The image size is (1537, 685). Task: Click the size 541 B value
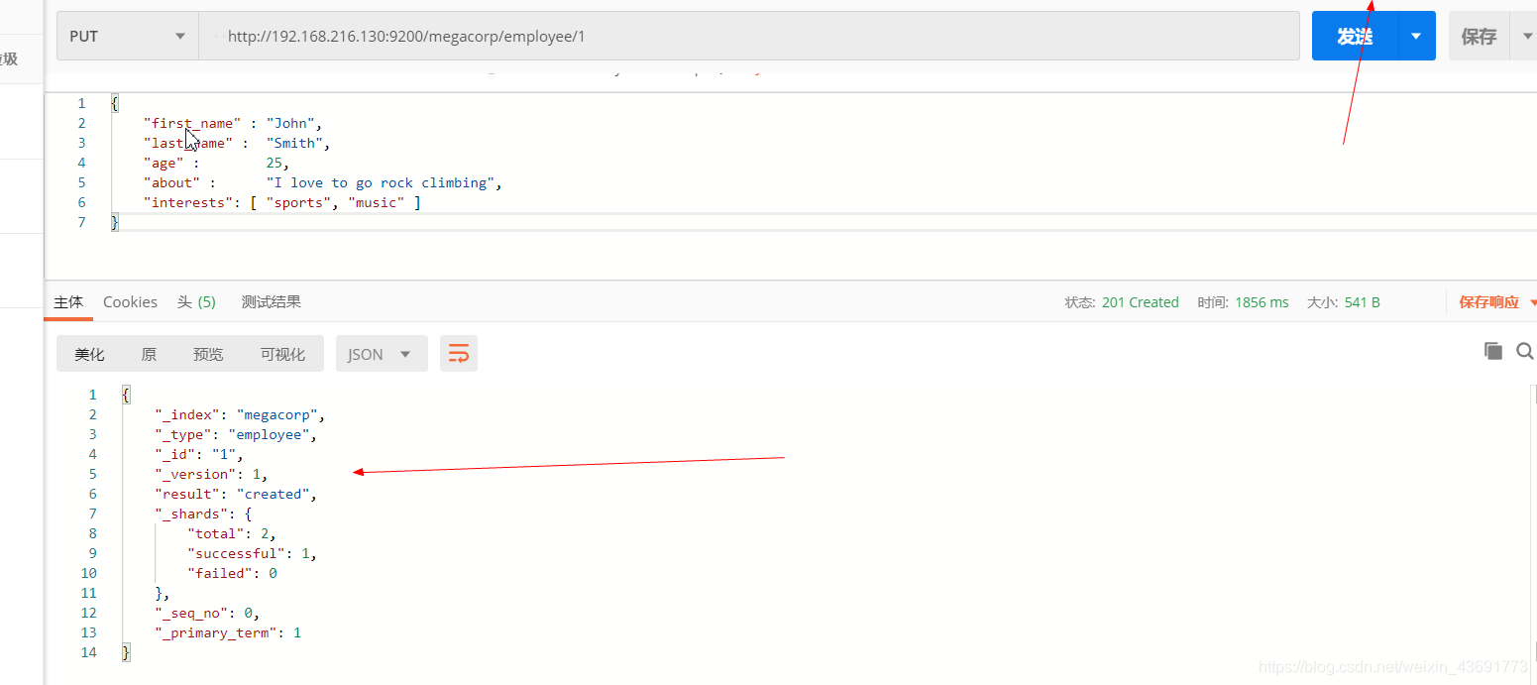(x=1363, y=302)
